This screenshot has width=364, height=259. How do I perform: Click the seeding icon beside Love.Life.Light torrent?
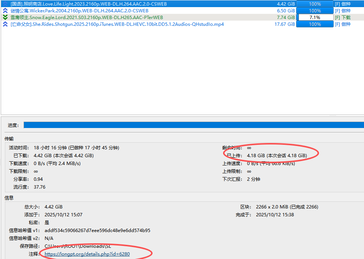(x=5, y=4)
